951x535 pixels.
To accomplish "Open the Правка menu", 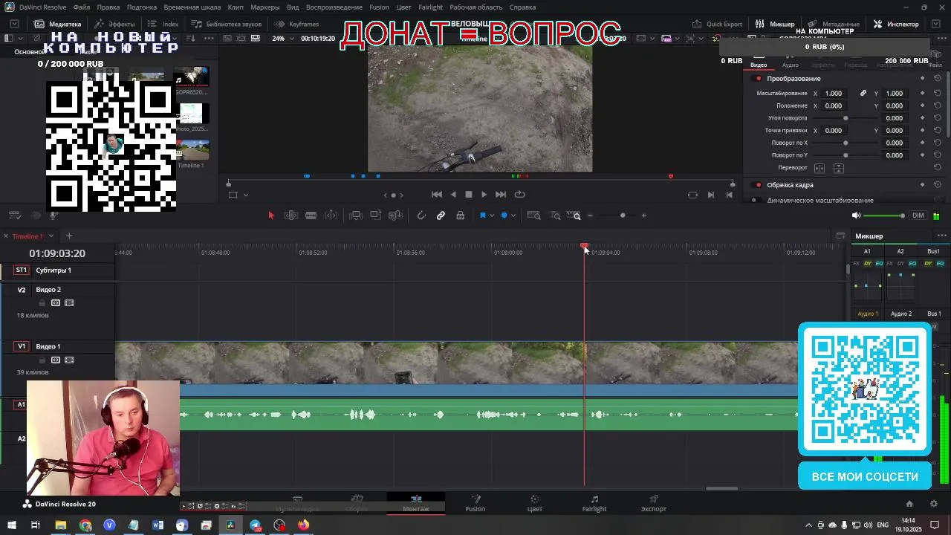I will [108, 7].
